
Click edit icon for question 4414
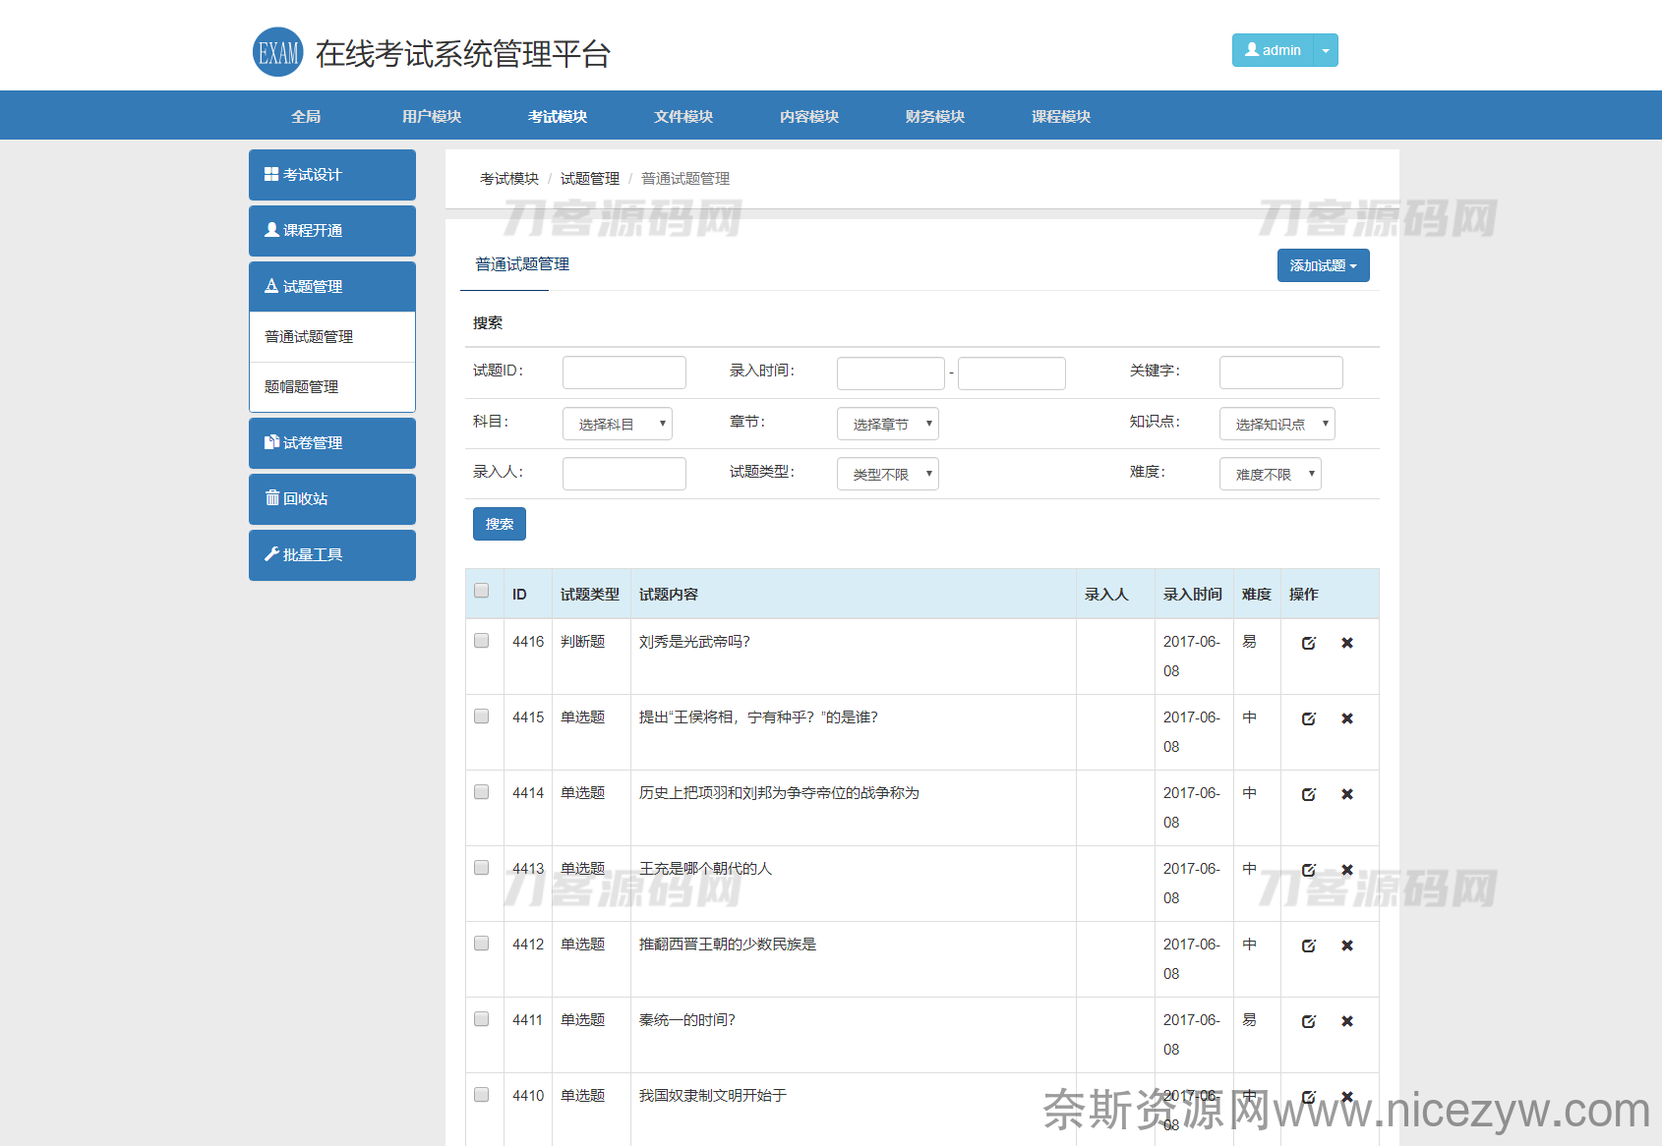click(1309, 794)
